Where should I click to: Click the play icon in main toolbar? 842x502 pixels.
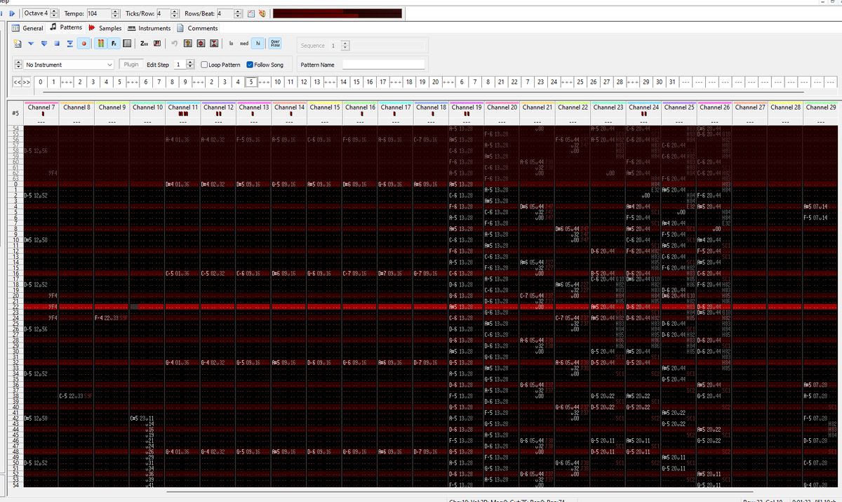tap(13, 13)
